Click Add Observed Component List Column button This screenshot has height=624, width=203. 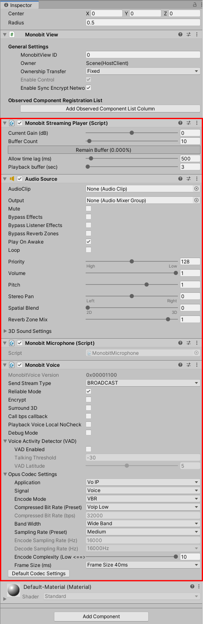point(110,109)
